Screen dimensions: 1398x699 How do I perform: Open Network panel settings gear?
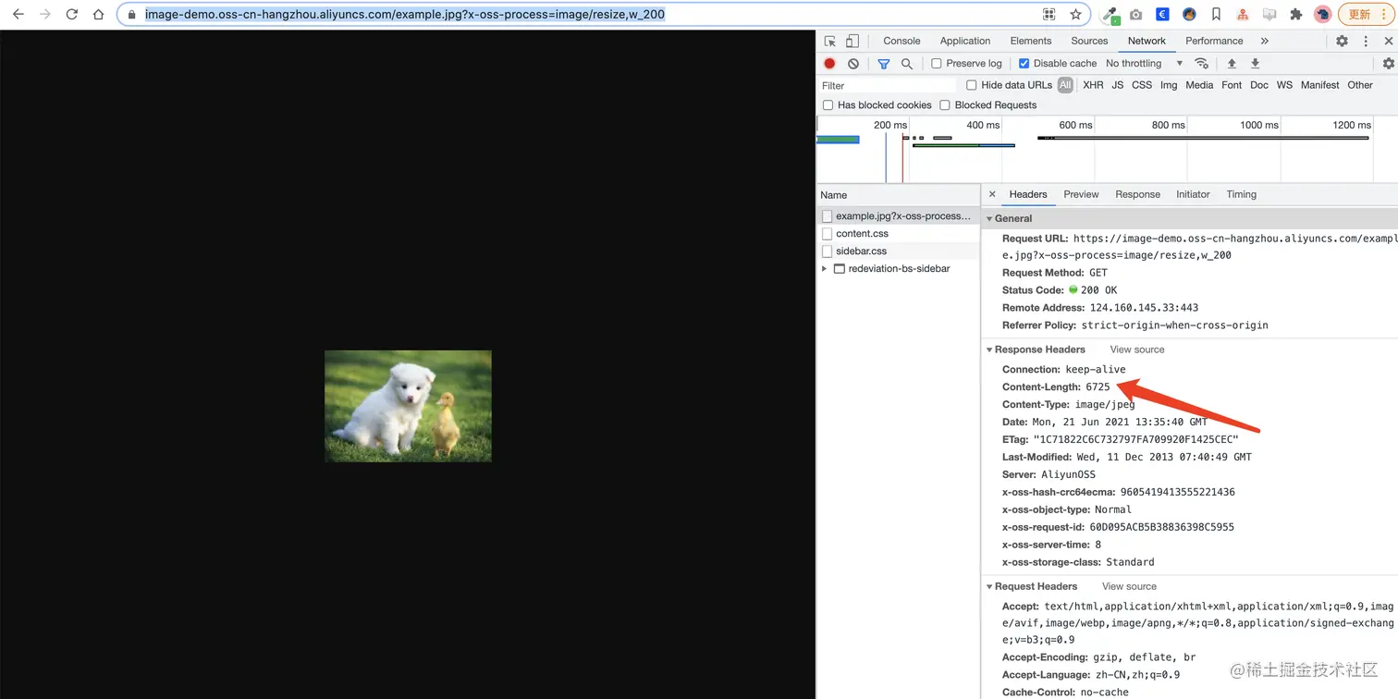pos(1388,64)
